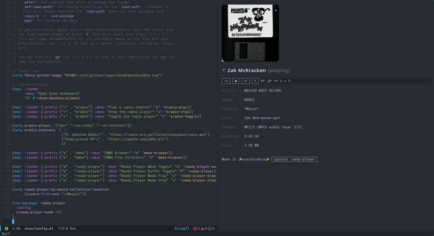
Task: Click the qUAntUm RaDio! channel URL line
Action: coord(136,135)
